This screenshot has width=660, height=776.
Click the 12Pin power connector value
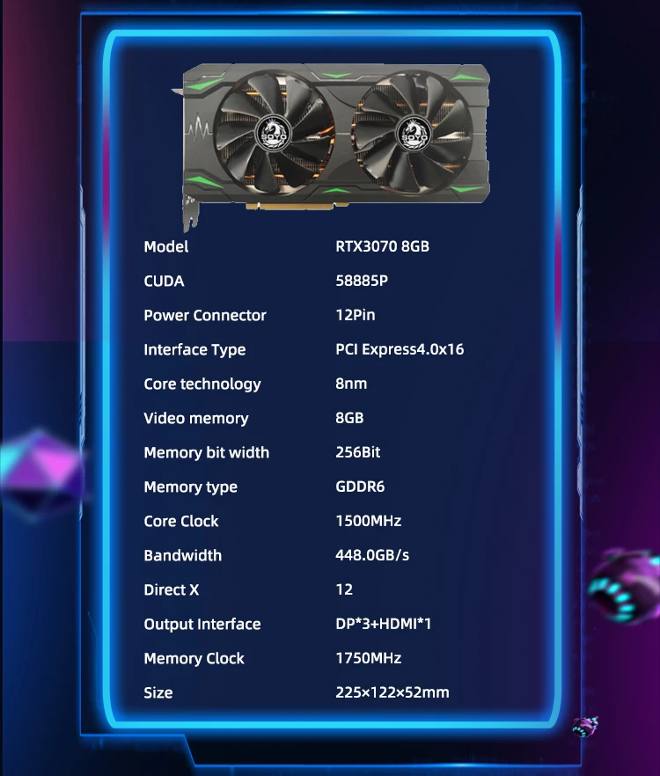coord(355,315)
